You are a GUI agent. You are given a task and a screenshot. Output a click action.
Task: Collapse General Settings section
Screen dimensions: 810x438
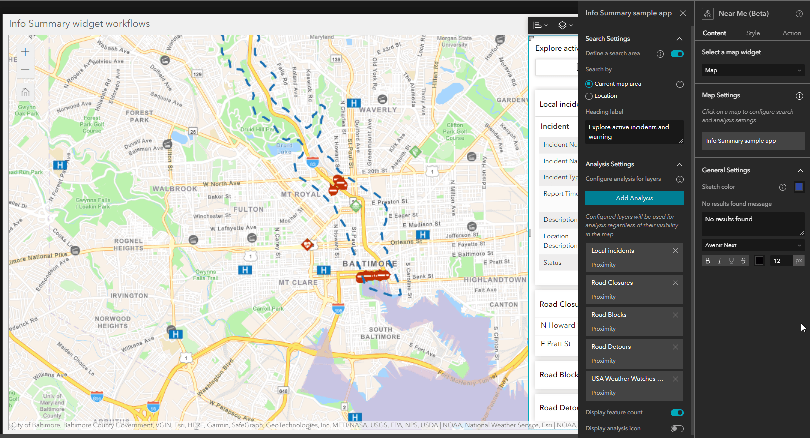tap(800, 171)
